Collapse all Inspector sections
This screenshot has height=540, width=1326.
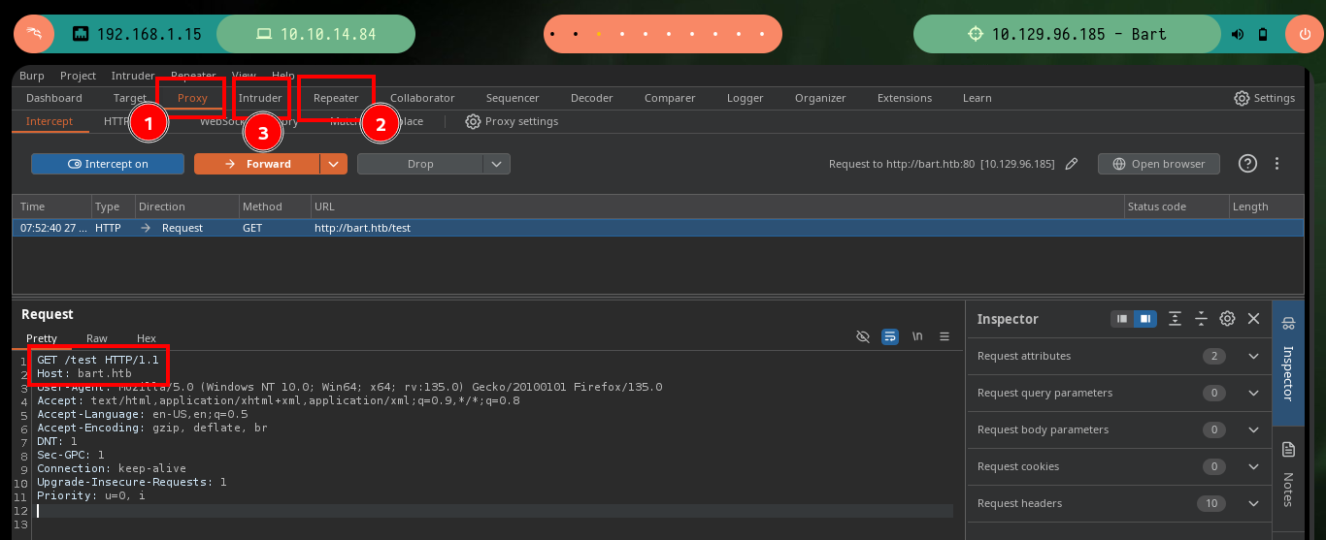[1202, 319]
